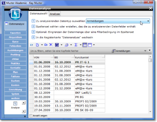Open dropdown arrow next to Word icon
The image size is (157, 122).
tap(61, 45)
